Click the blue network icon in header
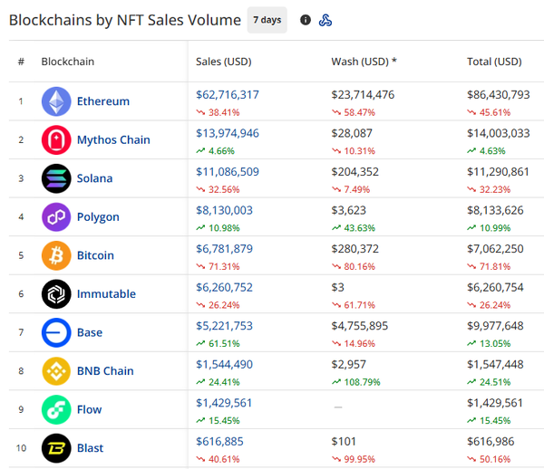The width and height of the screenshot is (544, 469). (x=325, y=20)
